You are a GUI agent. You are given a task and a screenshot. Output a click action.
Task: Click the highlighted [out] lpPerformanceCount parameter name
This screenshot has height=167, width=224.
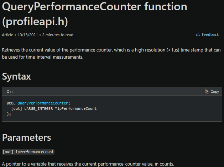(x=28, y=152)
